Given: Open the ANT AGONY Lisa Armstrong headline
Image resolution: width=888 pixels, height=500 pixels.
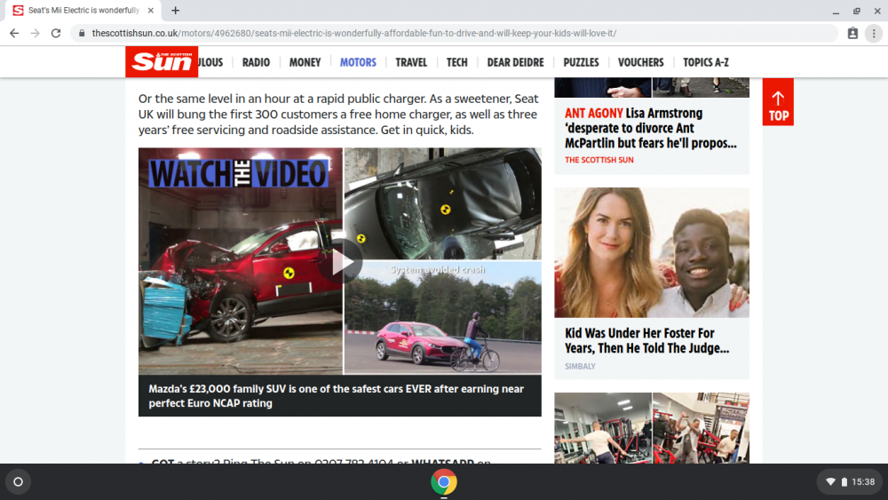Looking at the screenshot, I should click(x=651, y=128).
